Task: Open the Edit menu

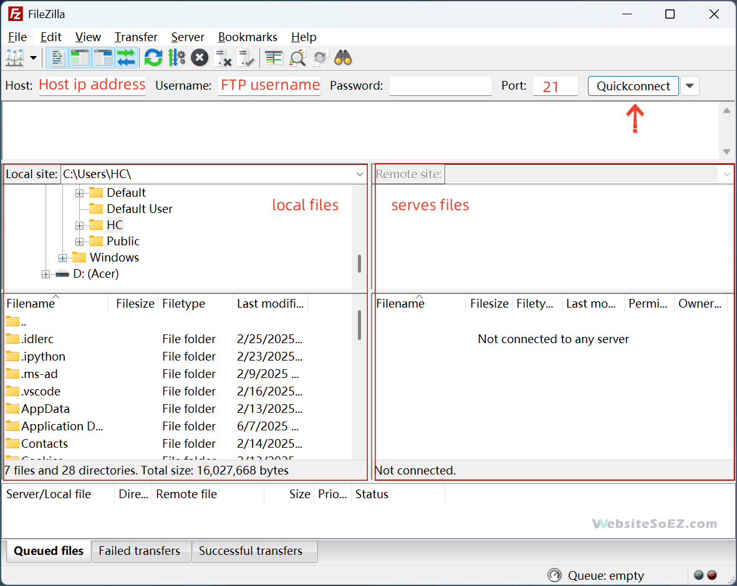Action: pyautogui.click(x=51, y=37)
